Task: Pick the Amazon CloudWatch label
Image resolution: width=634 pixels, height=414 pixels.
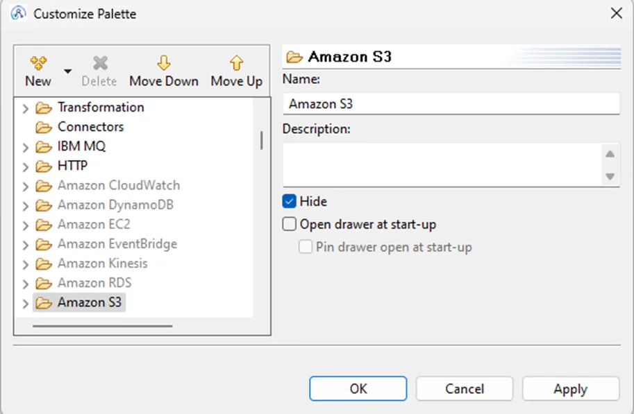Action: coord(119,185)
